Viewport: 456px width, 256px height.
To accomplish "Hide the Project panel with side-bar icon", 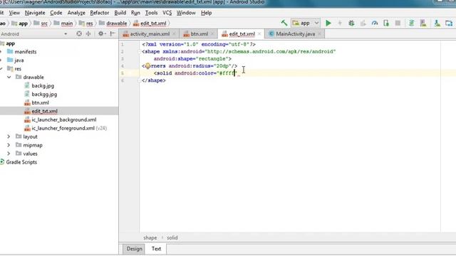I will [113, 33].
